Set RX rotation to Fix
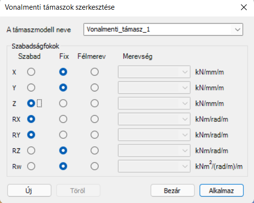This screenshot has height=203, width=254. (63, 119)
